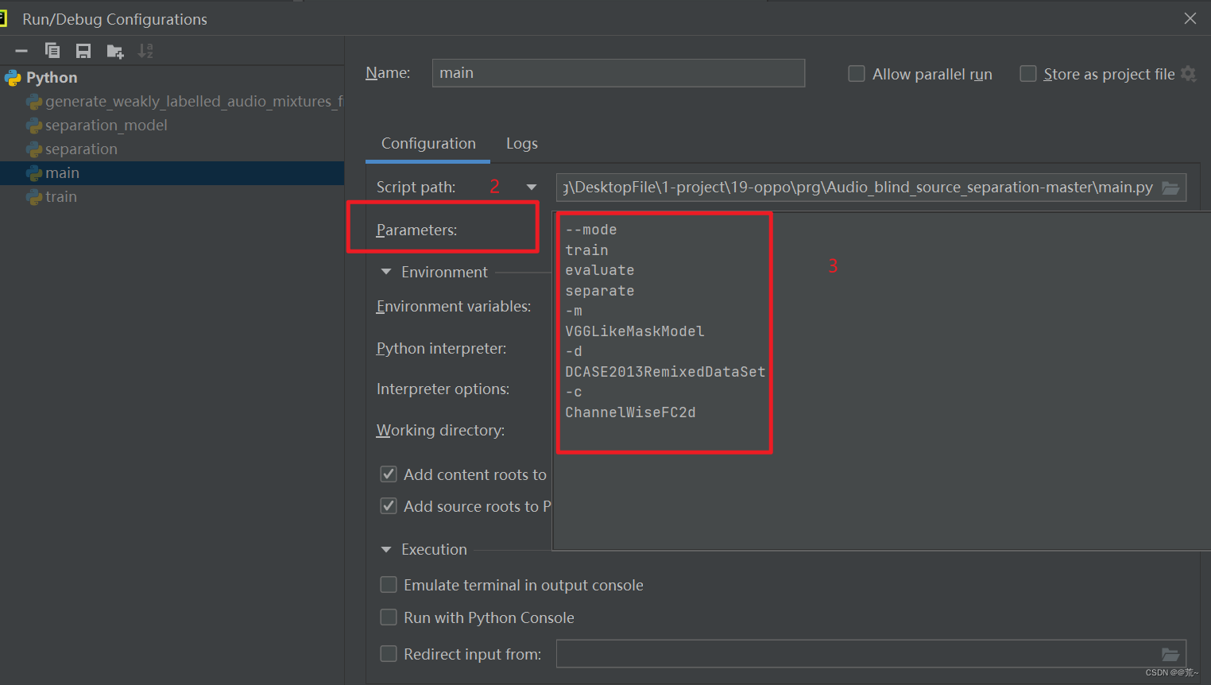Browse for script path with folder icon
The width and height of the screenshot is (1211, 685).
click(x=1170, y=188)
